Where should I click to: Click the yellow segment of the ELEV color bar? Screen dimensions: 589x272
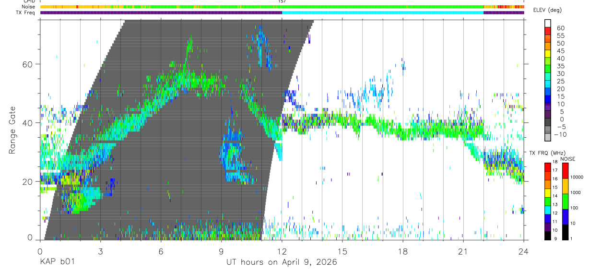click(x=548, y=54)
